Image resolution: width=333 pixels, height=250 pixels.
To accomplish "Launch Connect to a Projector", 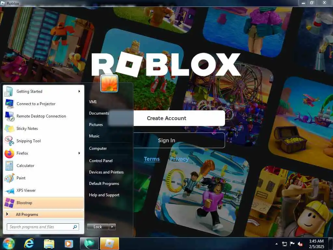I will (x=44, y=104).
